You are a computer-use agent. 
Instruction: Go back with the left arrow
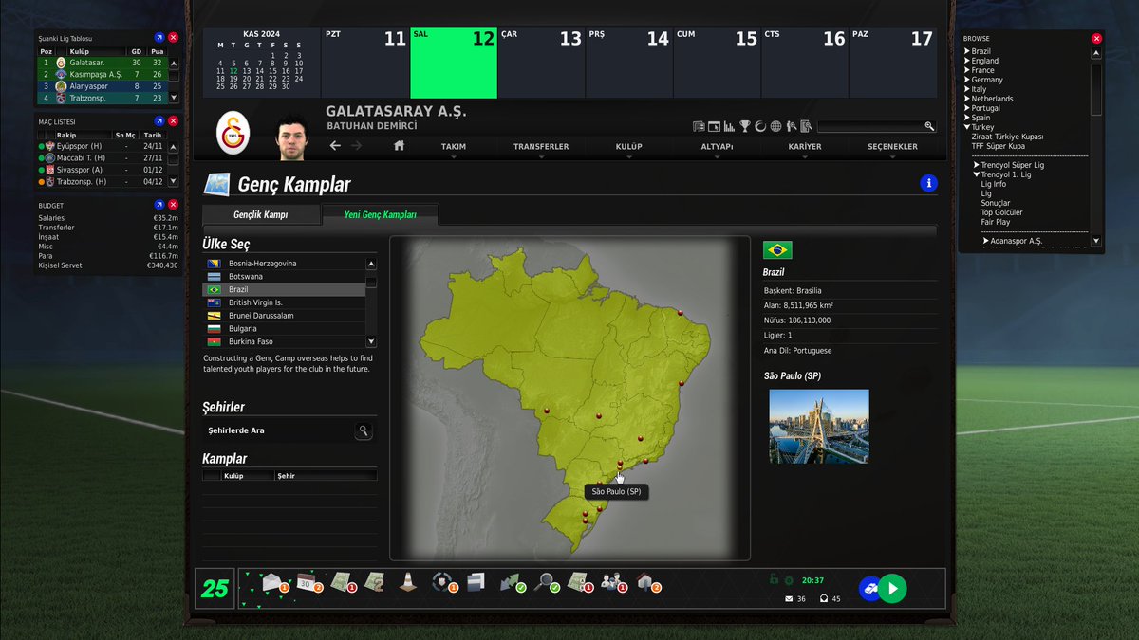pyautogui.click(x=335, y=146)
